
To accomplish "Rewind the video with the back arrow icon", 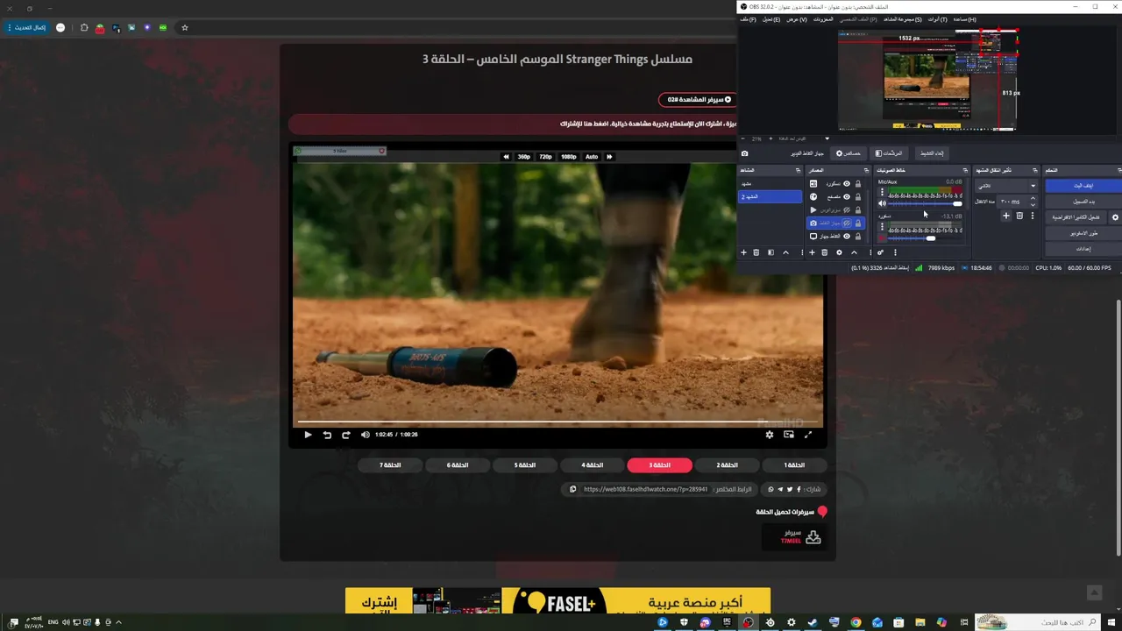I will tap(327, 435).
